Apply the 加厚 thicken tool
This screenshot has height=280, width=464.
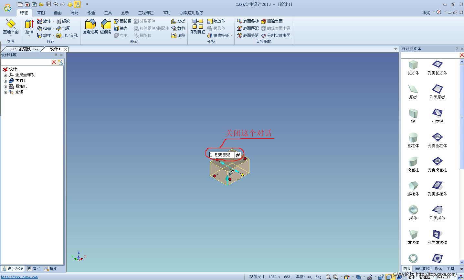(63, 28)
